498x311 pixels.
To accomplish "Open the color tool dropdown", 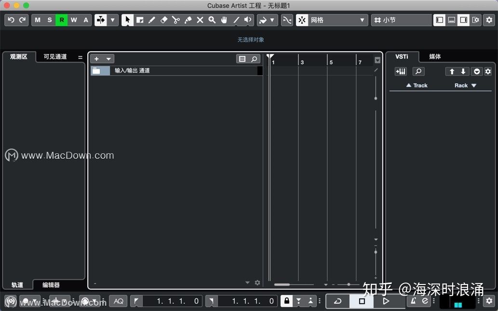I will [272, 20].
